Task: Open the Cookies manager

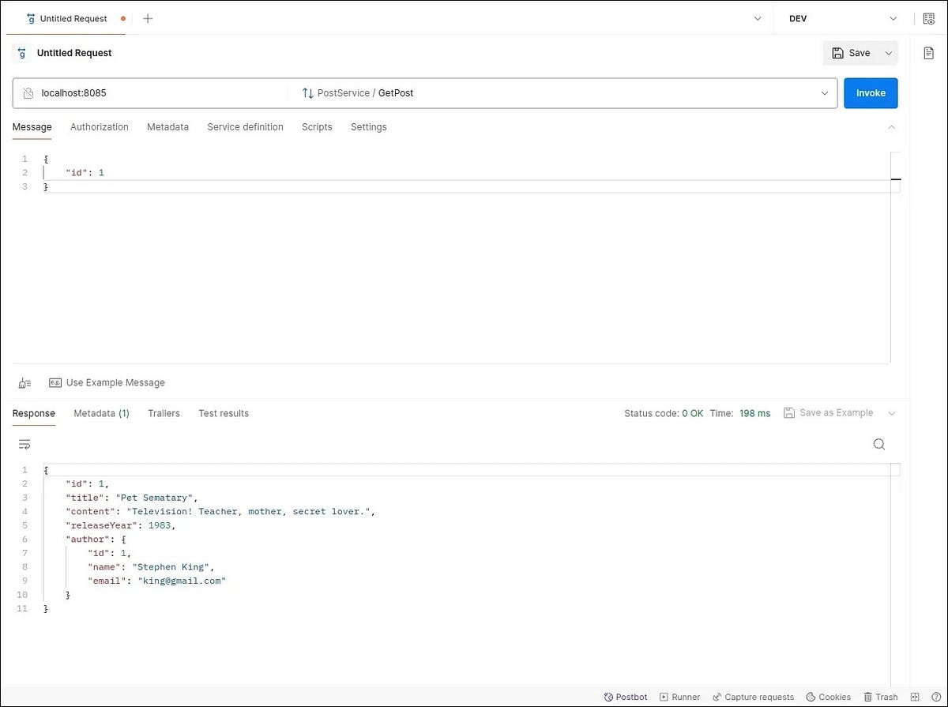Action: click(828, 697)
